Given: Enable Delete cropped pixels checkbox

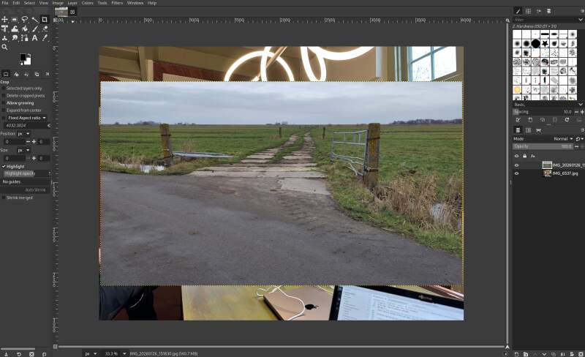Looking at the screenshot, I should 4,96.
